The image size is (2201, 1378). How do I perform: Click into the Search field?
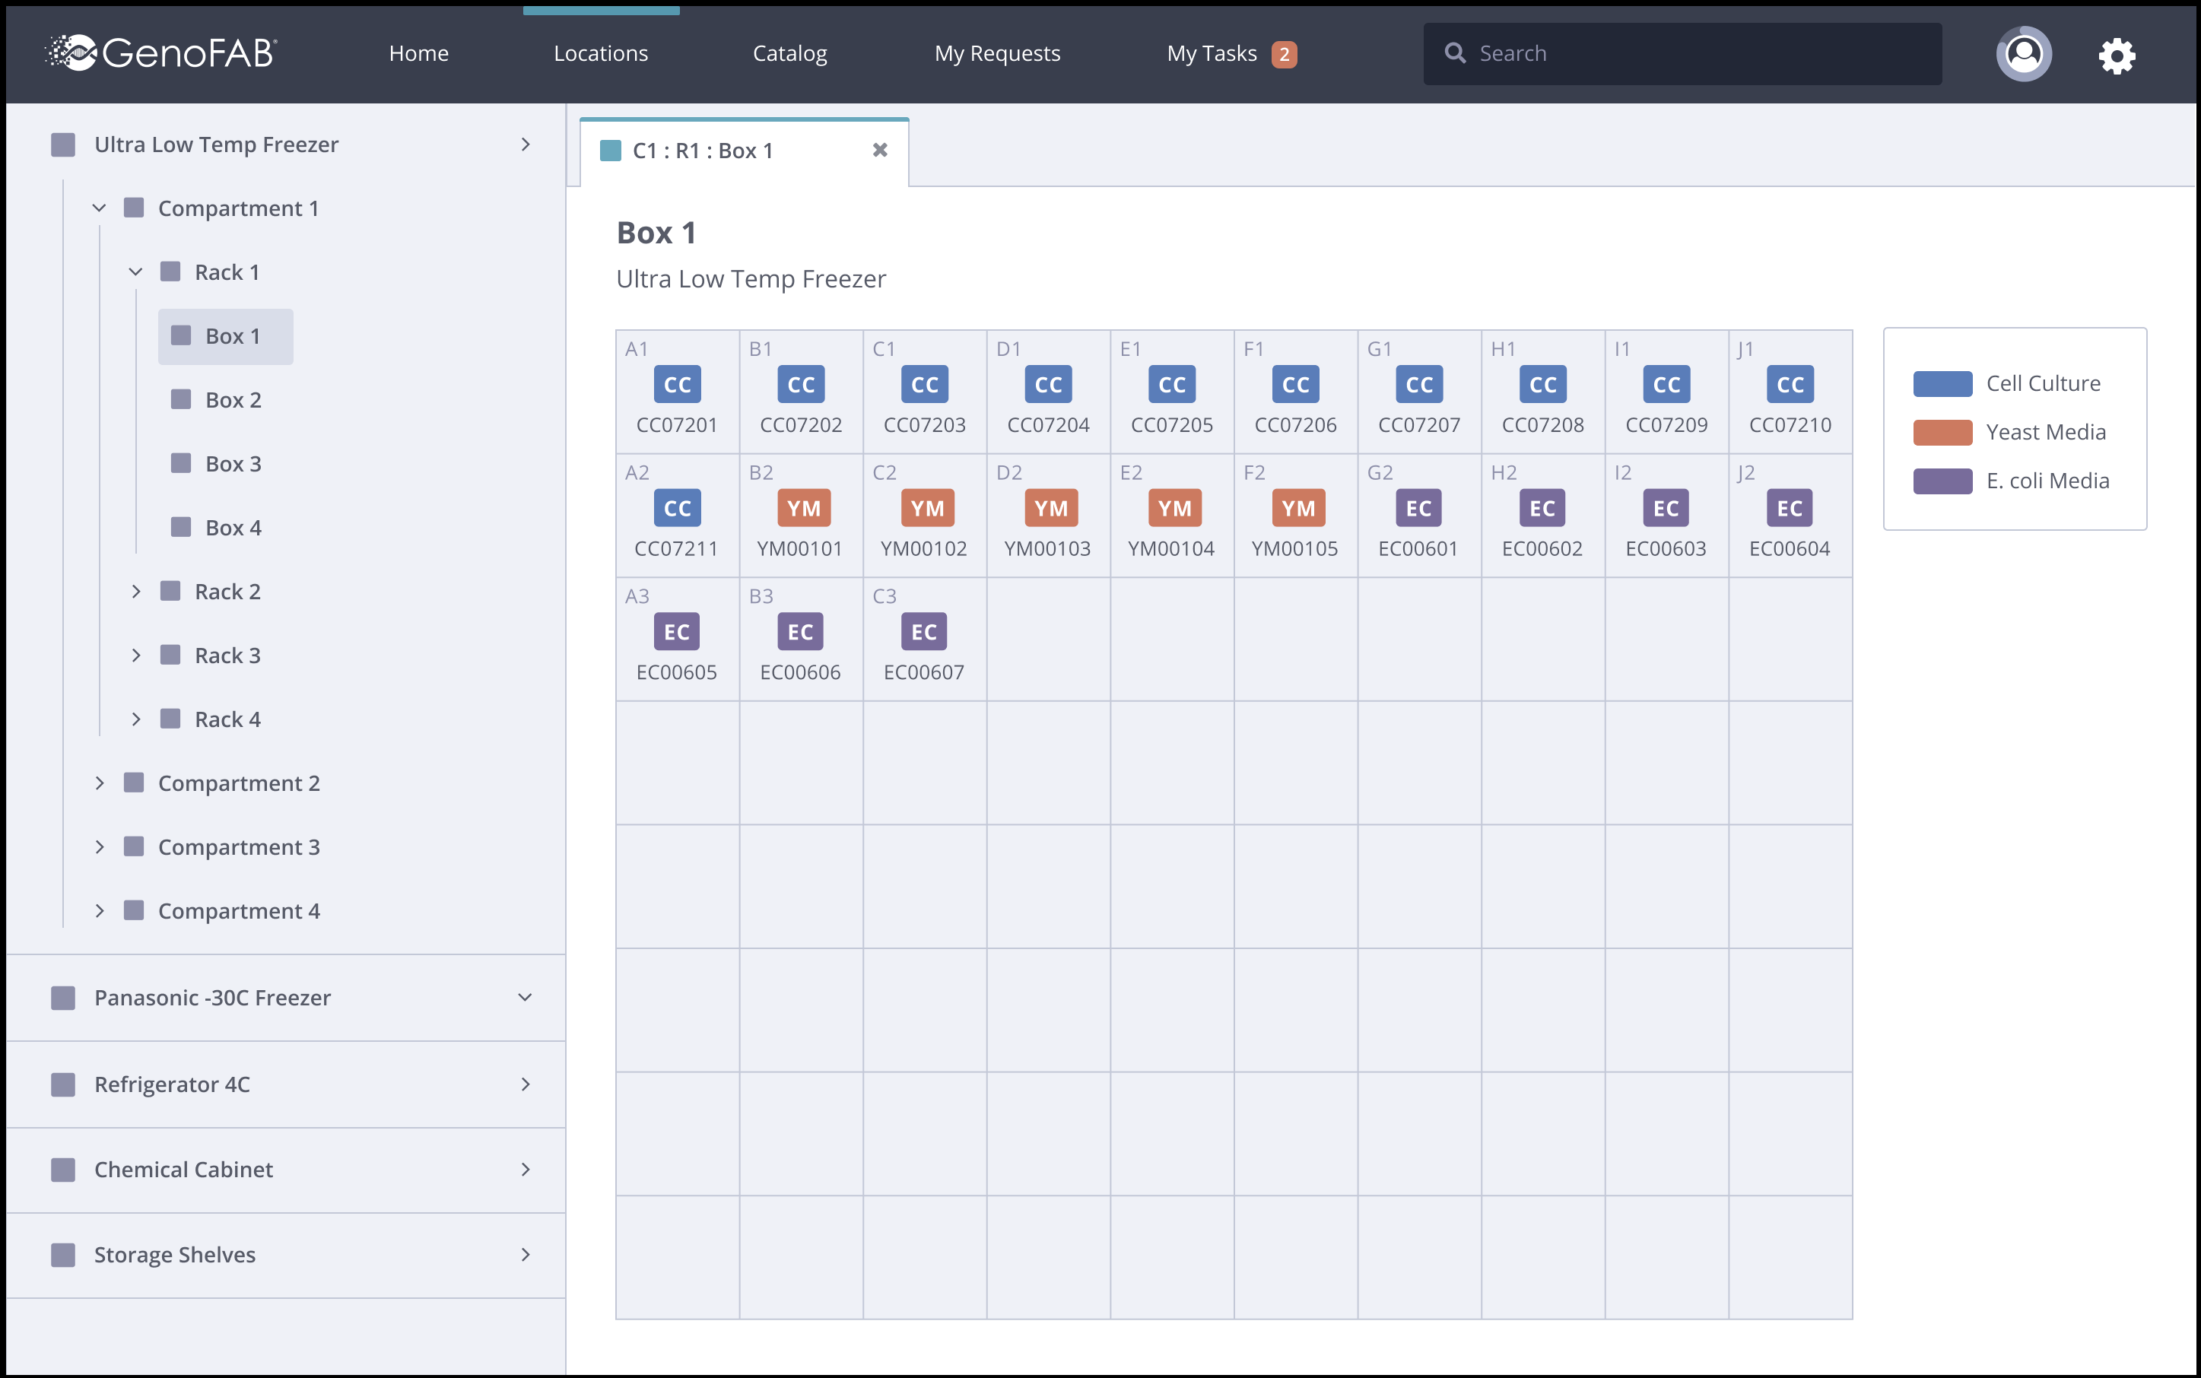click(1682, 54)
